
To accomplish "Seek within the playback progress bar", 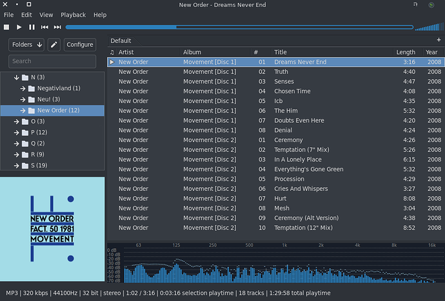I will coord(239,27).
